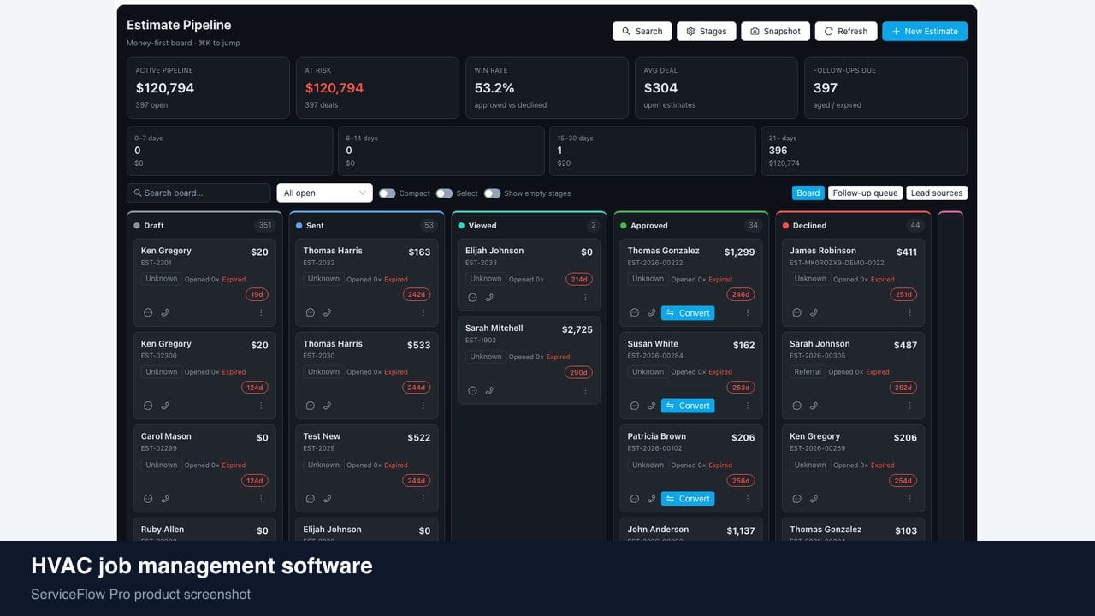Viewport: 1095px width, 616px height.
Task: Click the Snapshot button
Action: point(775,32)
